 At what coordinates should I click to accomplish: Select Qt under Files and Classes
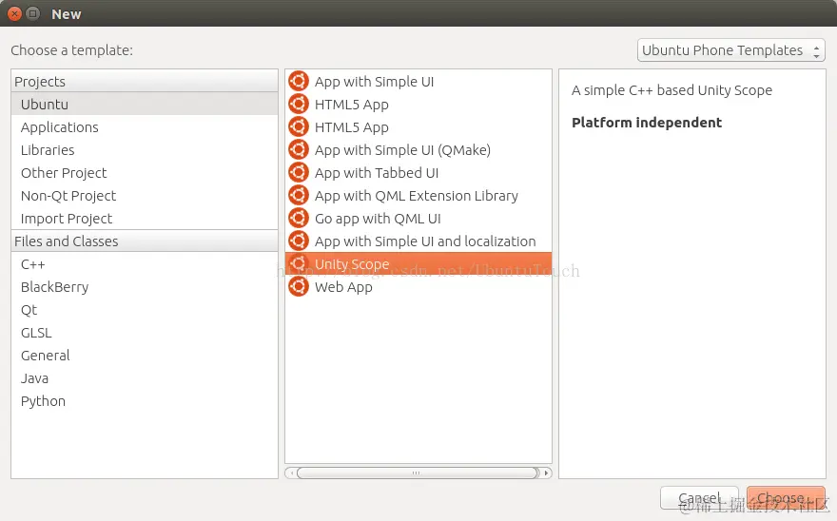pyautogui.click(x=145, y=310)
